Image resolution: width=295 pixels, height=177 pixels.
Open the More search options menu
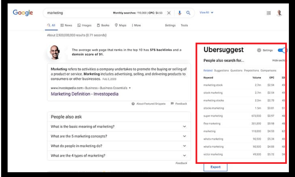(136, 25)
